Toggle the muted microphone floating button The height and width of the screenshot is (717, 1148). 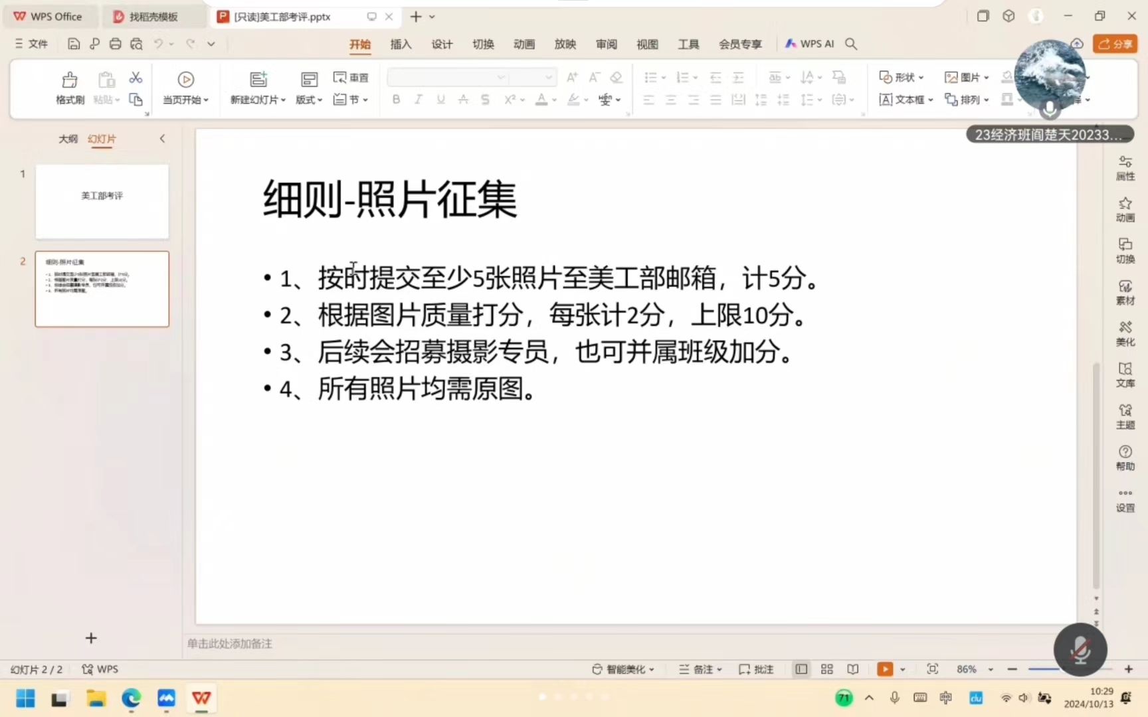pyautogui.click(x=1080, y=649)
